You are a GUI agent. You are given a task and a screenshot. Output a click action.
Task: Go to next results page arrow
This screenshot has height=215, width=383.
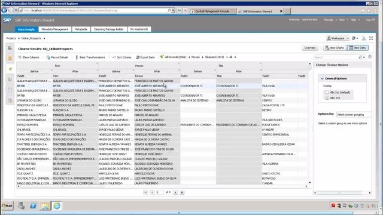point(175,192)
